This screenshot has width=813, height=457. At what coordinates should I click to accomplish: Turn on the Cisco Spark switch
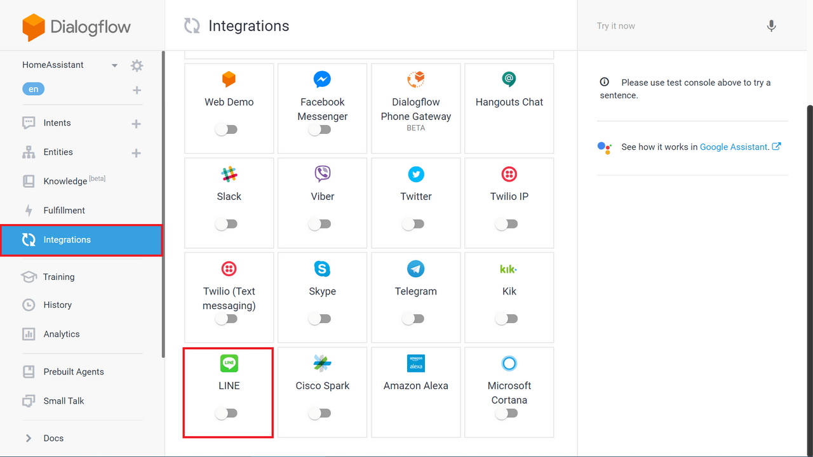[x=319, y=413]
